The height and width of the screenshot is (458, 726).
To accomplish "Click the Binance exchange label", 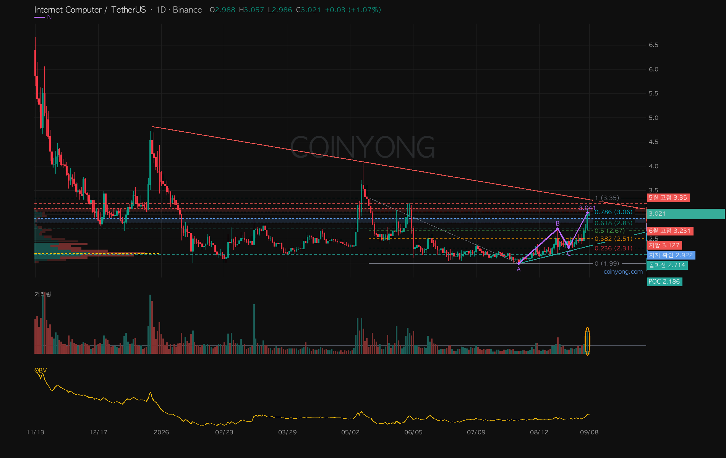I will point(187,10).
